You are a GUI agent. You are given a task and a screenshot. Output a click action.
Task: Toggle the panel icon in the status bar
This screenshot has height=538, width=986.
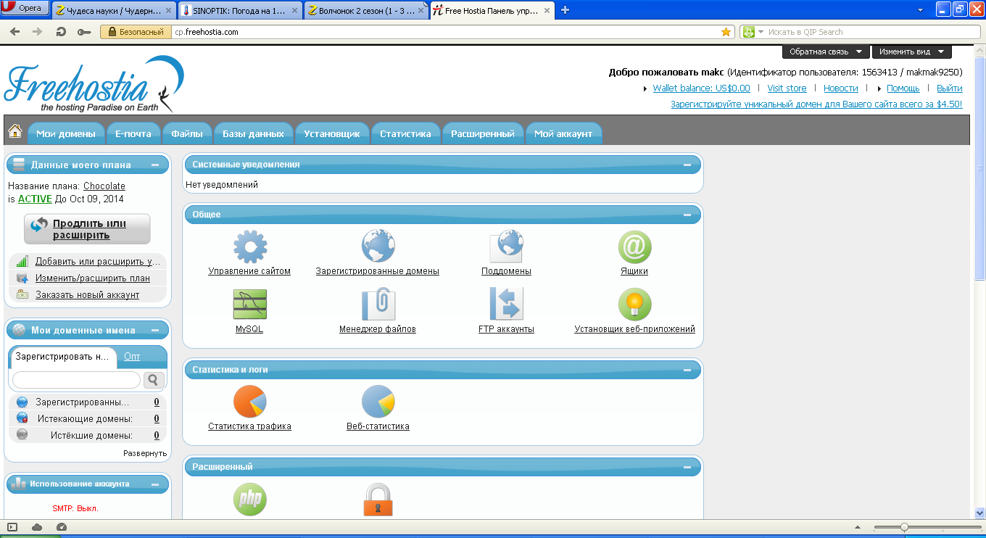tap(12, 527)
